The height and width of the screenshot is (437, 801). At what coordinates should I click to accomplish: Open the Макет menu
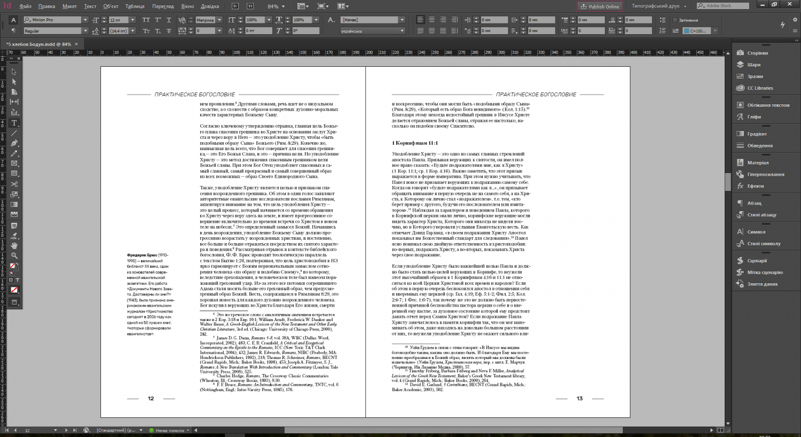(x=69, y=6)
